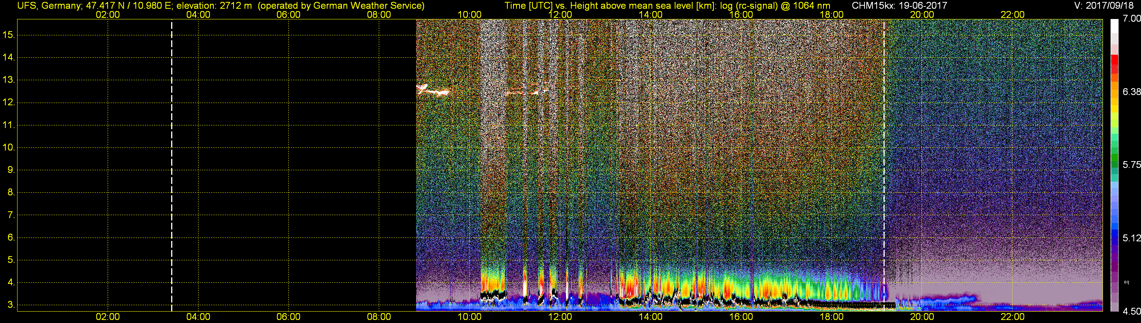Click the 9 km height axis label
The image size is (1141, 323).
(11, 170)
